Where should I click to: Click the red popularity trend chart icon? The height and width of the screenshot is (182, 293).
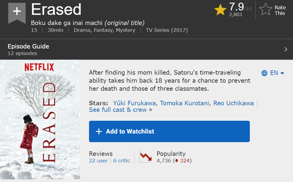145,157
